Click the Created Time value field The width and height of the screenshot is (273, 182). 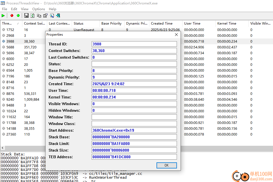134,84
